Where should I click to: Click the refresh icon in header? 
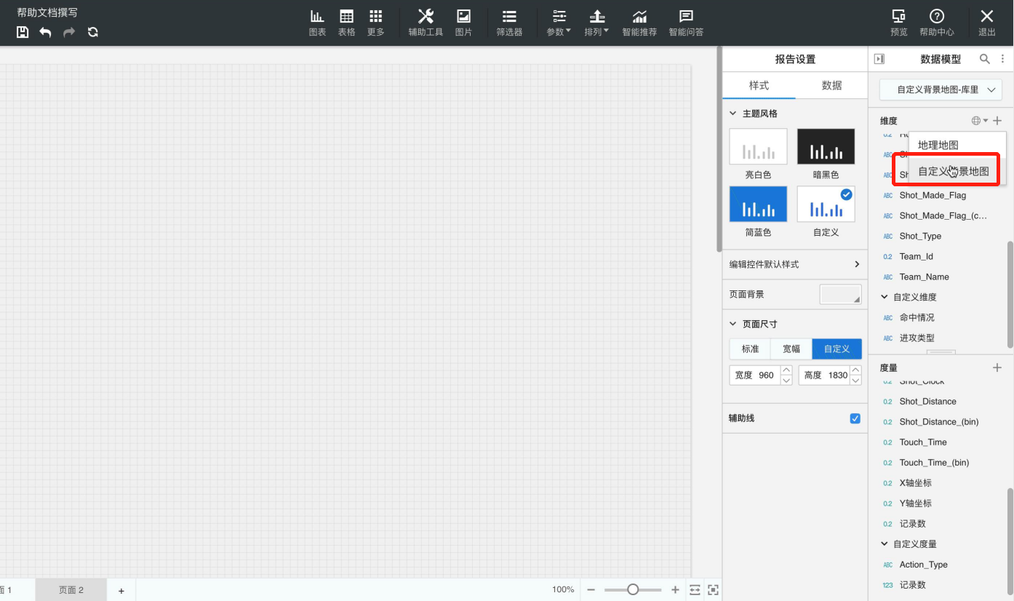click(x=92, y=32)
